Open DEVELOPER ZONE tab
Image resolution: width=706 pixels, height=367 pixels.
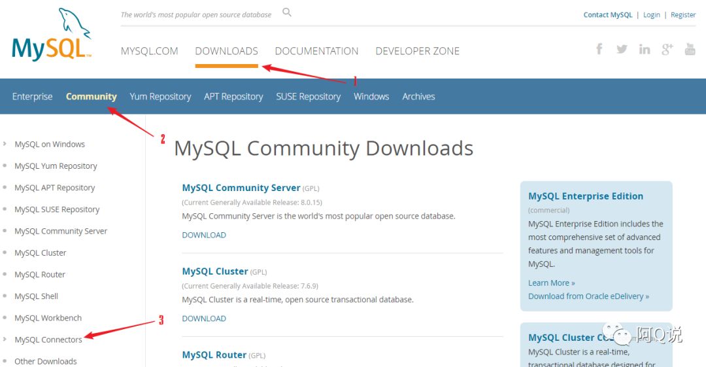click(417, 51)
